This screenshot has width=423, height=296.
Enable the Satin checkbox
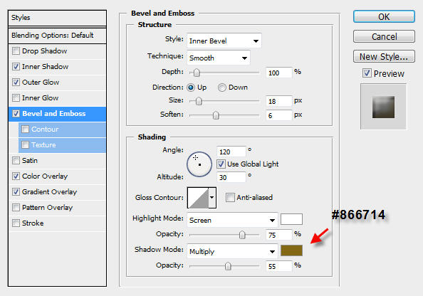[16, 160]
